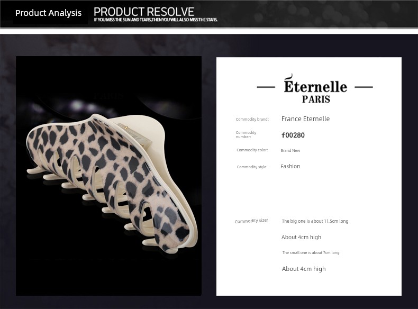Image resolution: width=418 pixels, height=309 pixels.
Task: Click the small one 7cm long text
Action: [311, 252]
